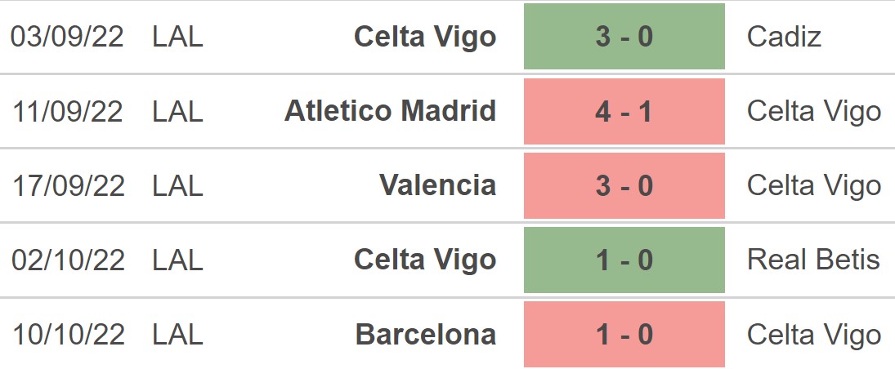This screenshot has height=369, width=895.
Task: Click the Real Betis team name
Action: click(x=813, y=260)
